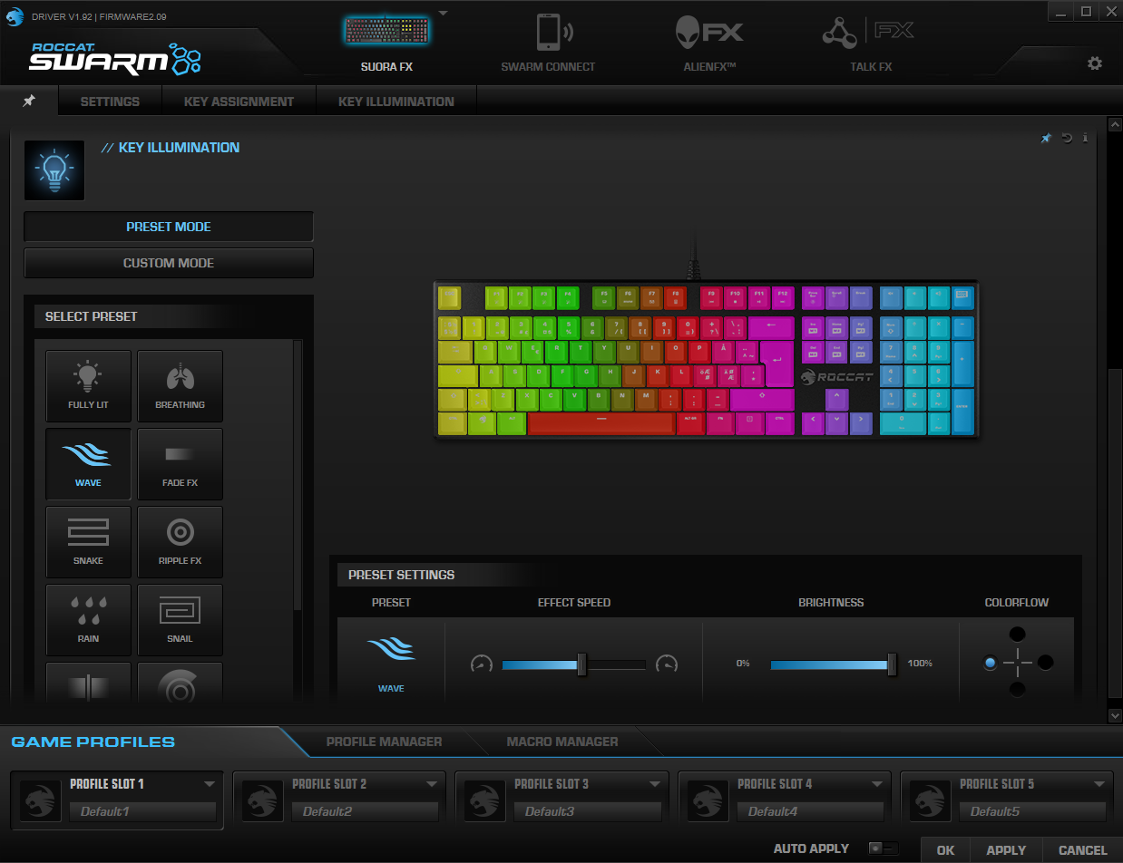
Task: Click the brightness "0%" label
Action: [x=743, y=664]
